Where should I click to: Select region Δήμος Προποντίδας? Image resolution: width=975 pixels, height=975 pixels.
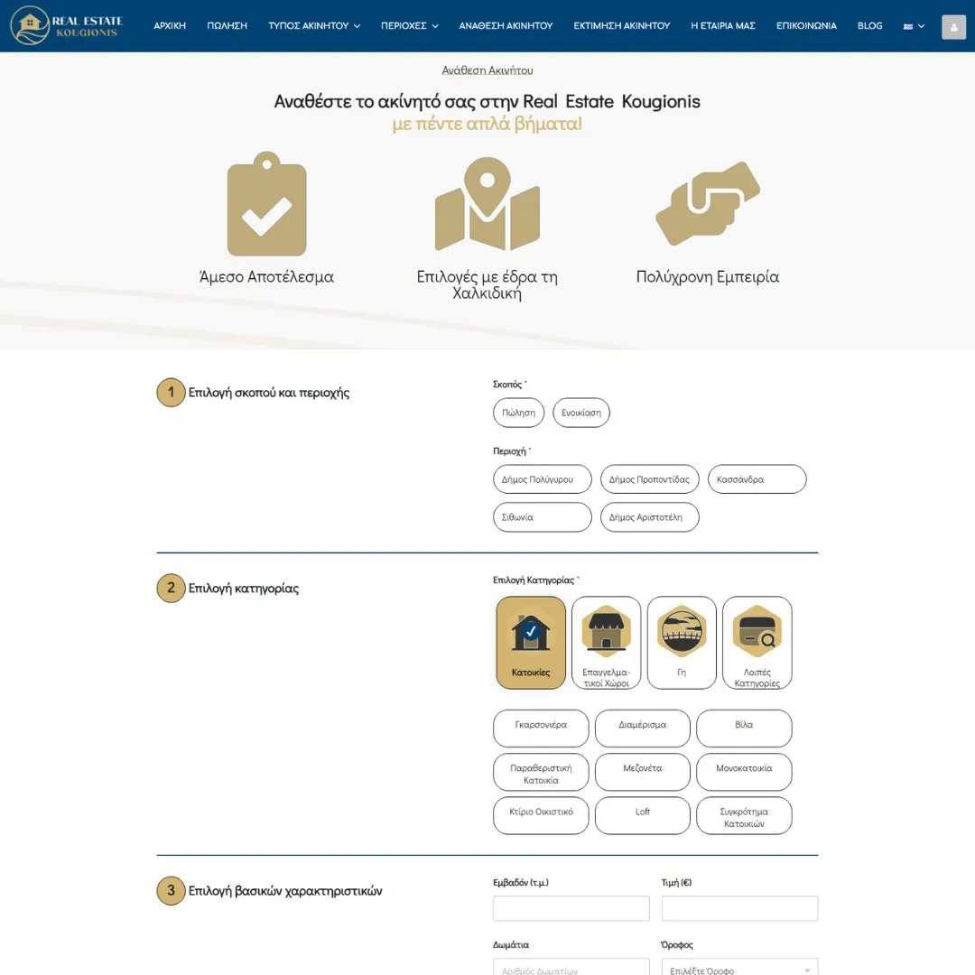coord(650,479)
